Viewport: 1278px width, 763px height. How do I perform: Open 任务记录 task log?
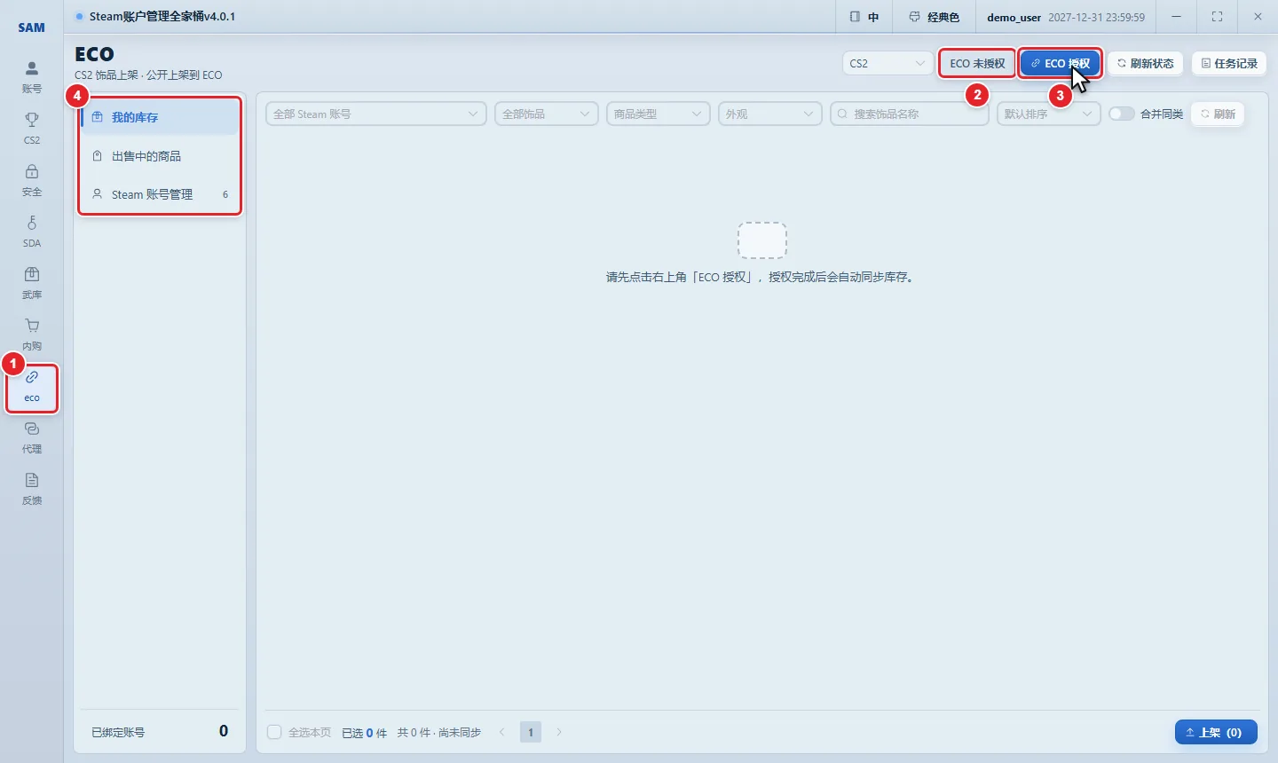[x=1229, y=63]
